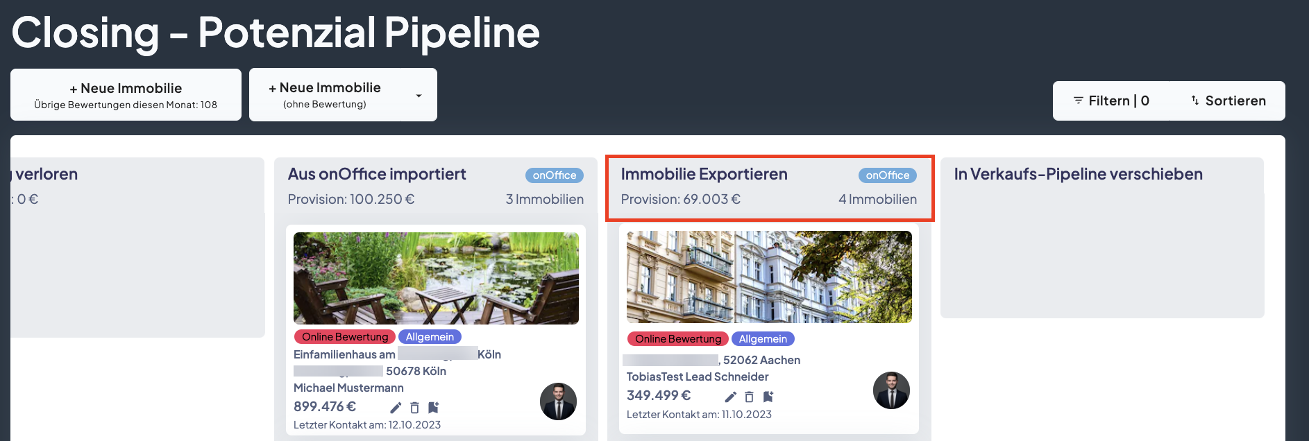The image size is (1309, 441).
Task: Click the onOffice badge on Aus onOffice importiert
Action: pos(555,175)
